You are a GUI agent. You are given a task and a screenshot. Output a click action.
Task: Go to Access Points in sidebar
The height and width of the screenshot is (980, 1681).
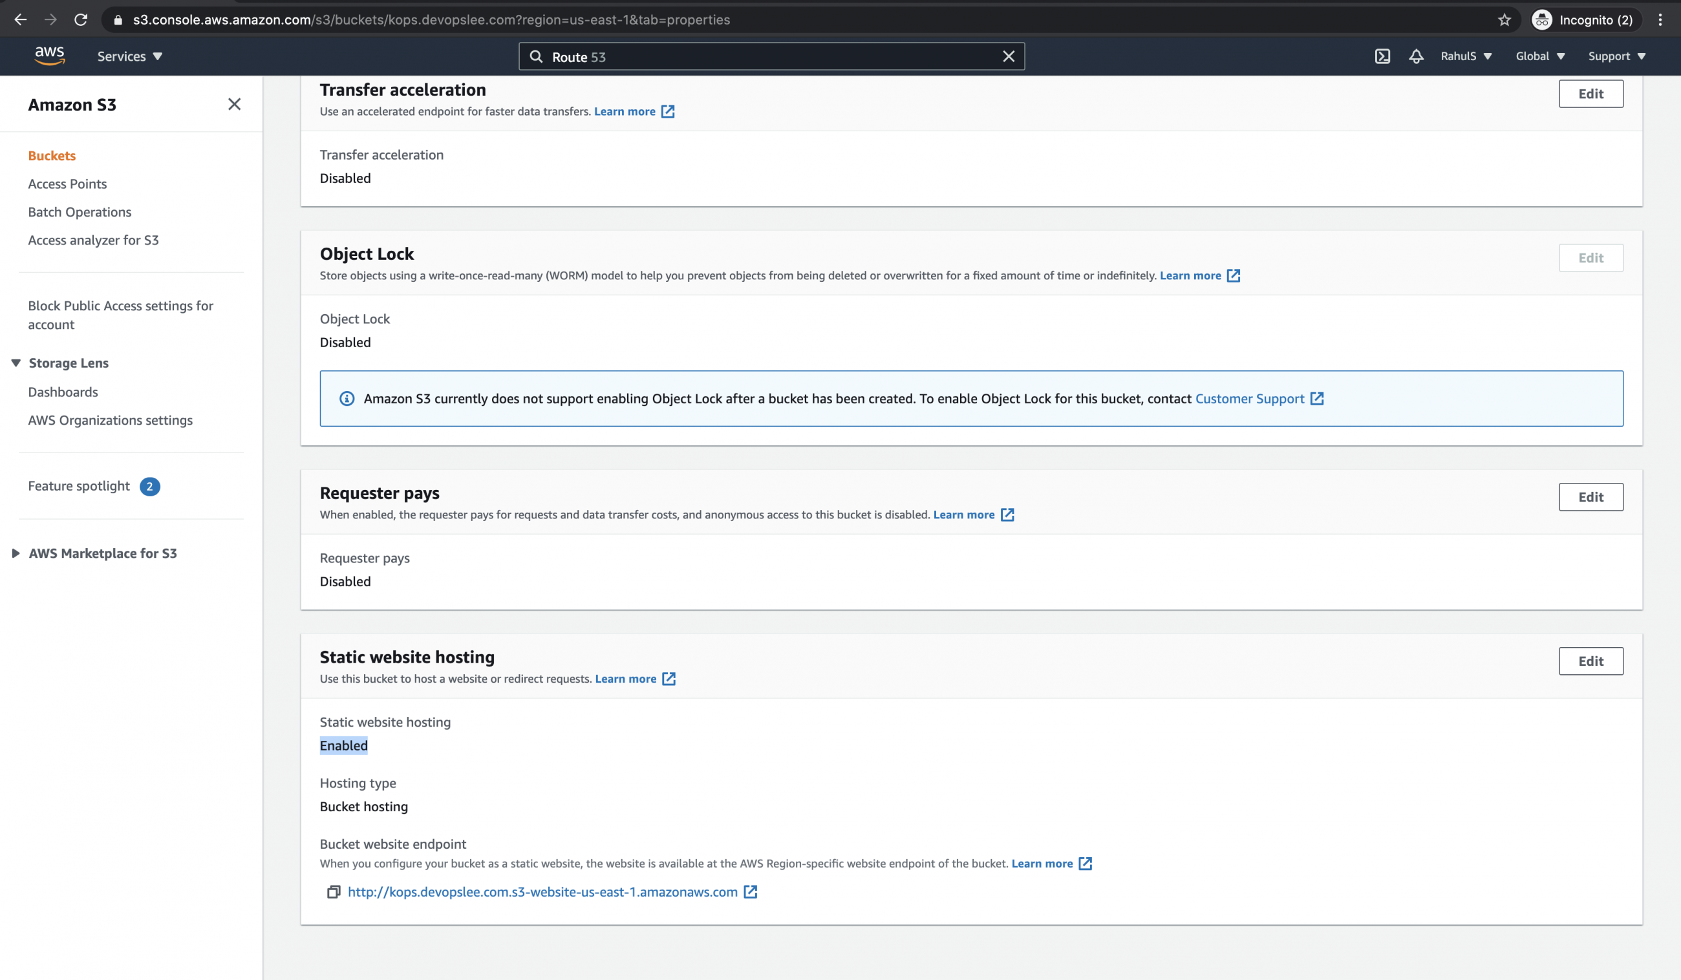click(67, 184)
